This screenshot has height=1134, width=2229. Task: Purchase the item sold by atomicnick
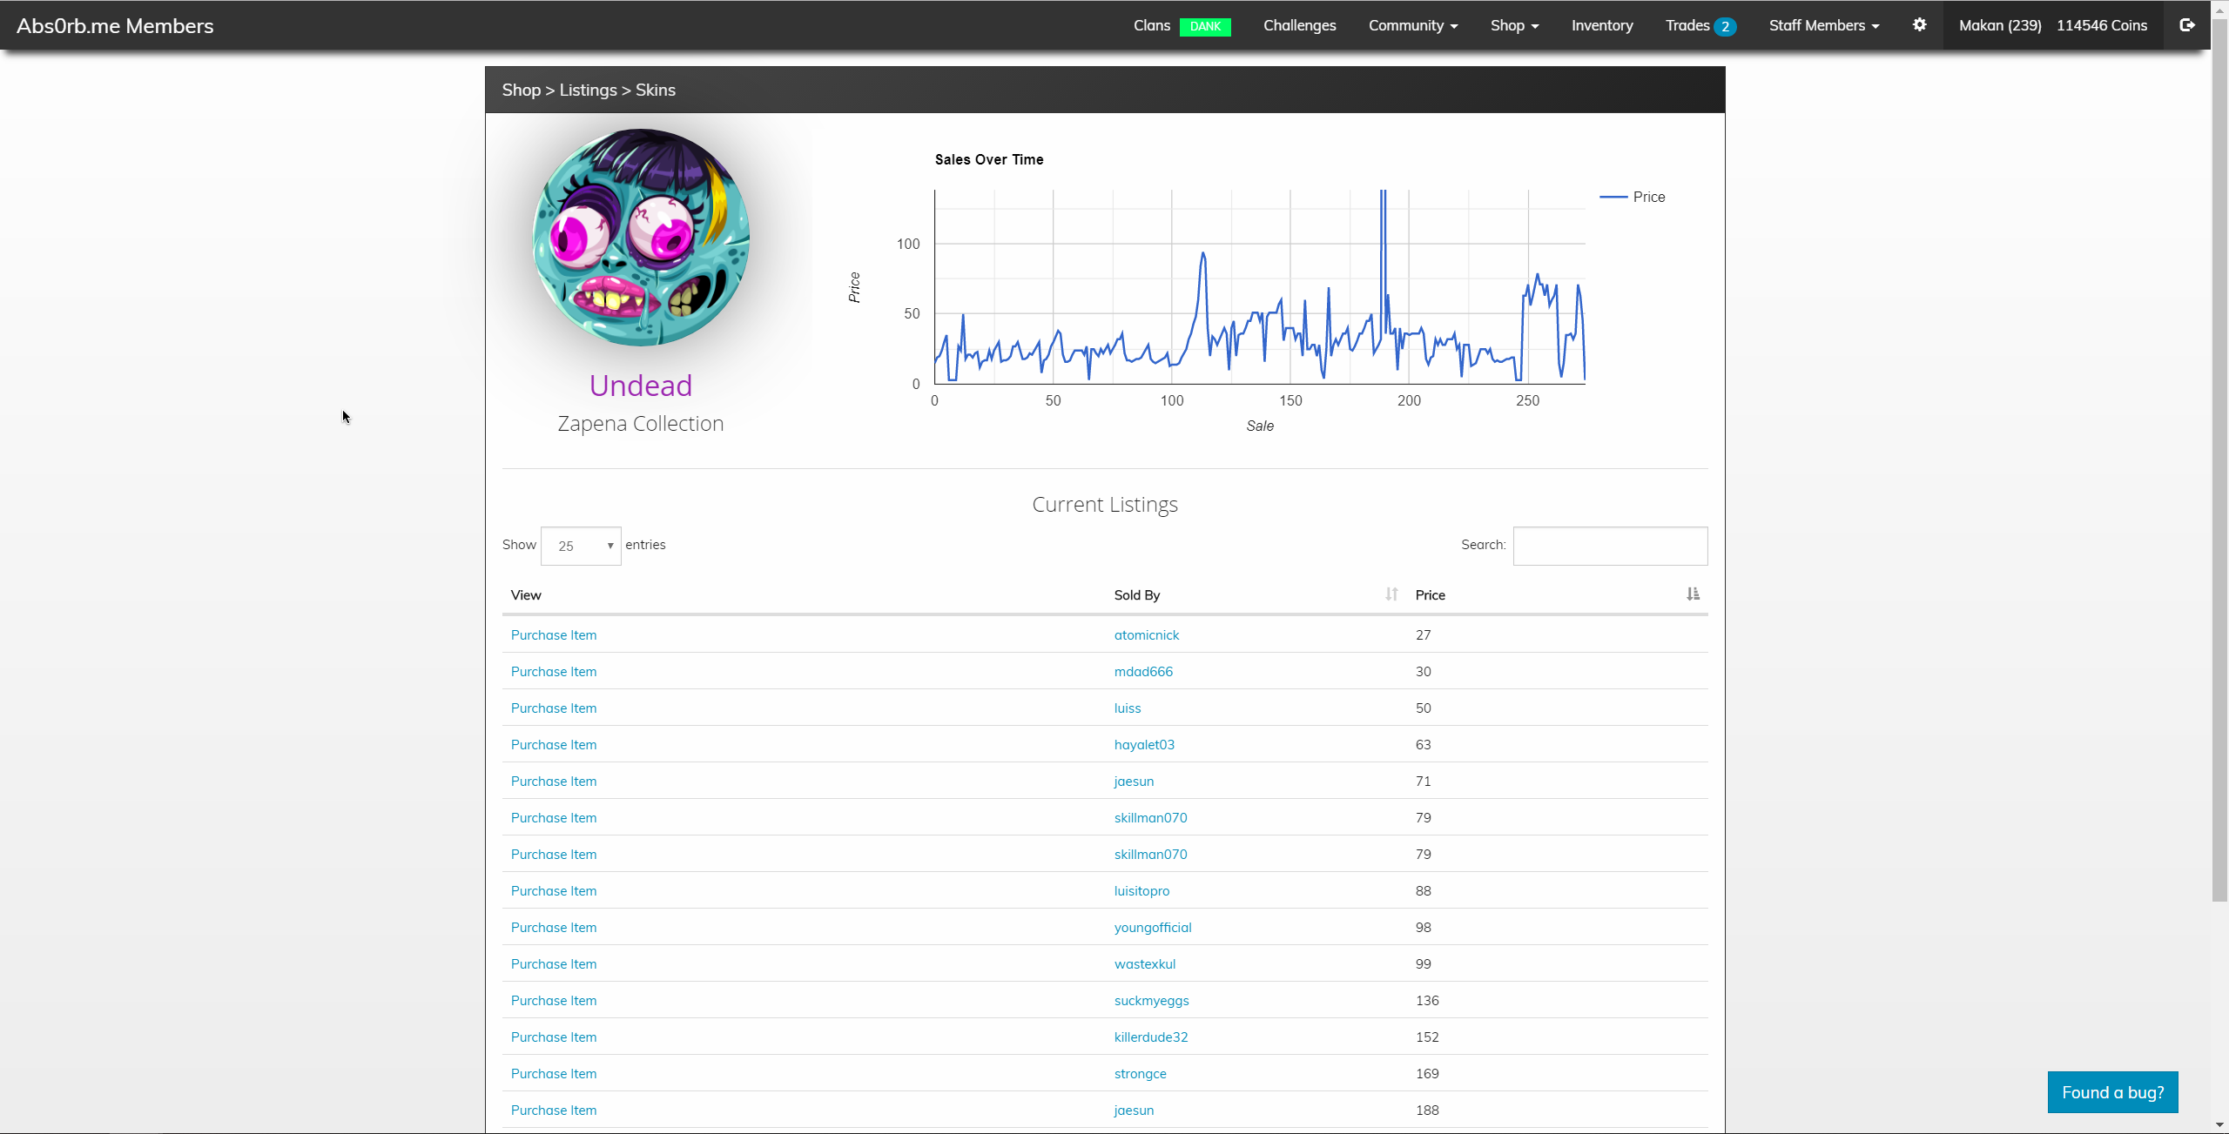(x=554, y=634)
